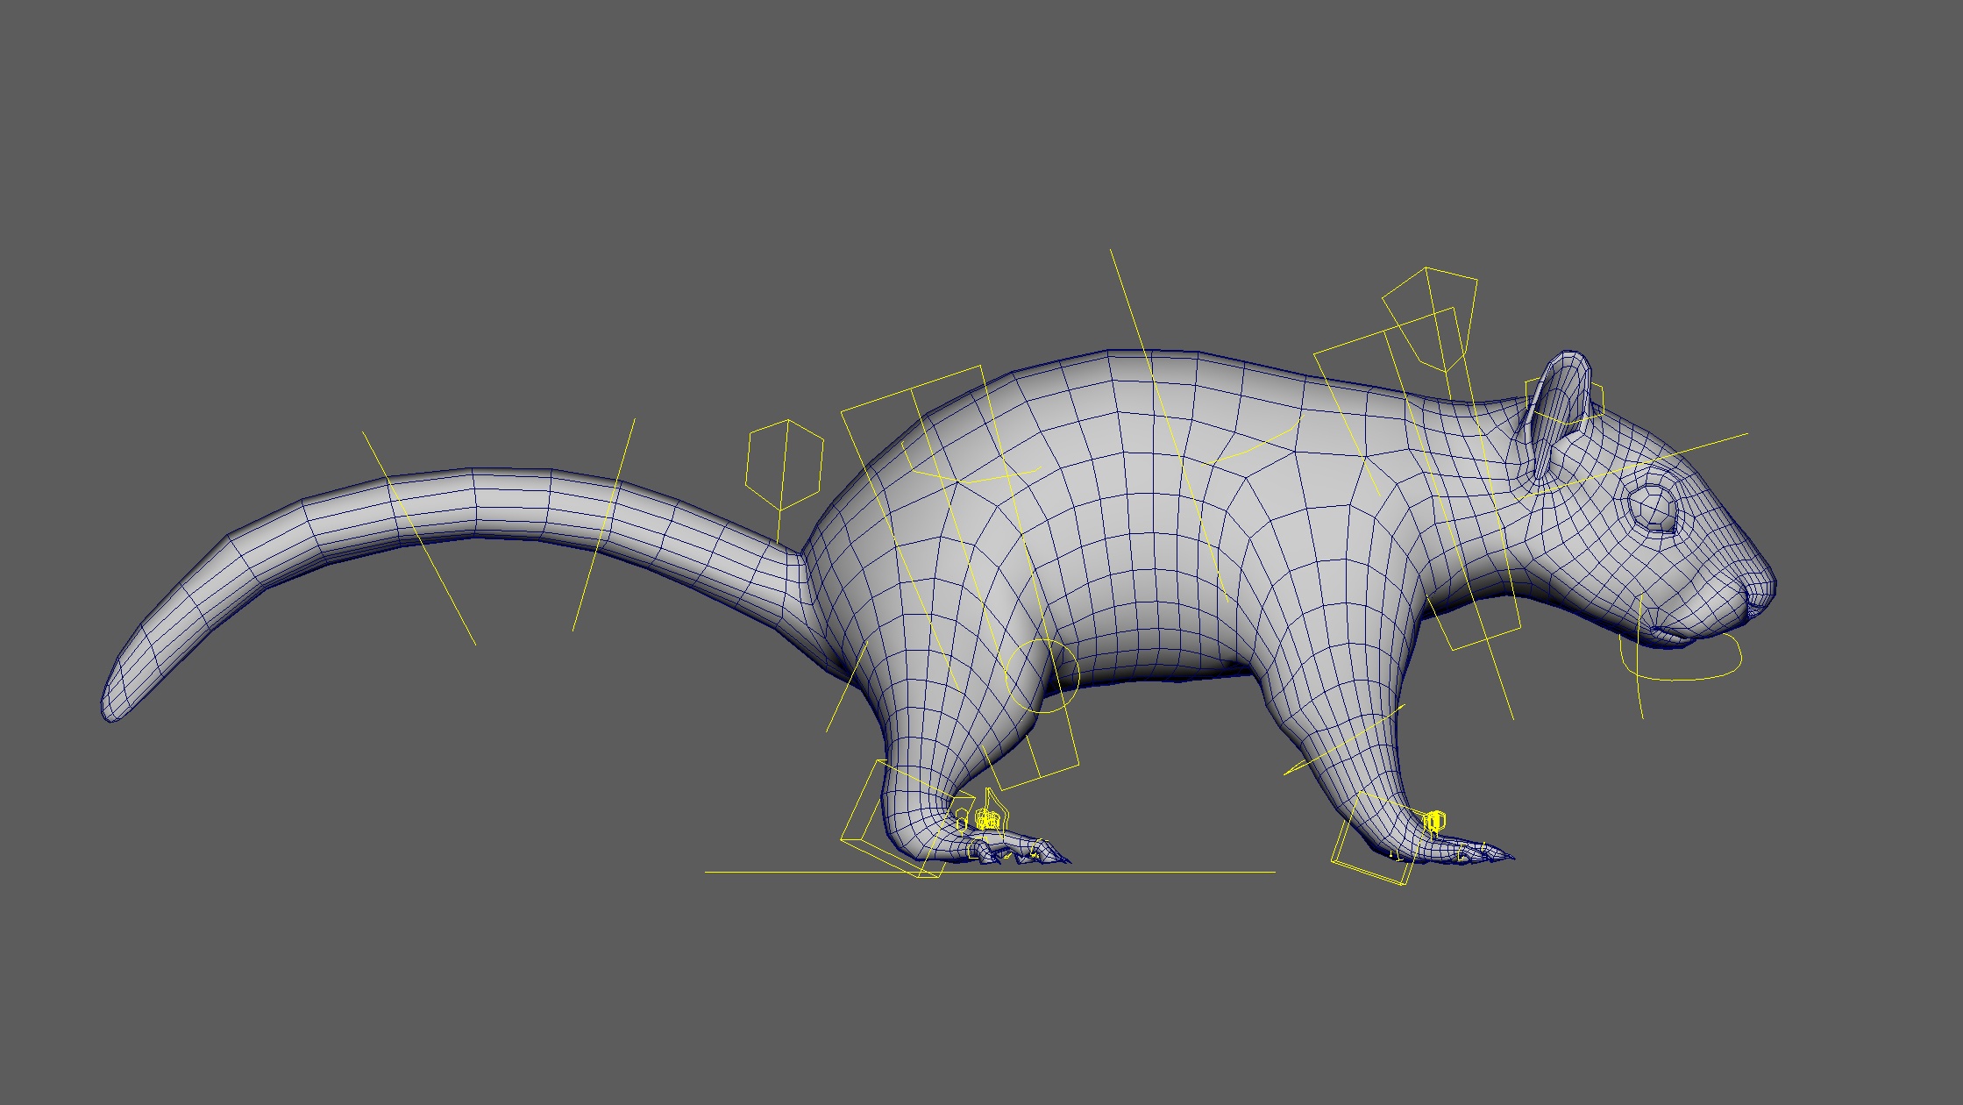This screenshot has height=1105, width=1963.
Task: Select the yellow box control around rear foot
Action: pos(907,818)
